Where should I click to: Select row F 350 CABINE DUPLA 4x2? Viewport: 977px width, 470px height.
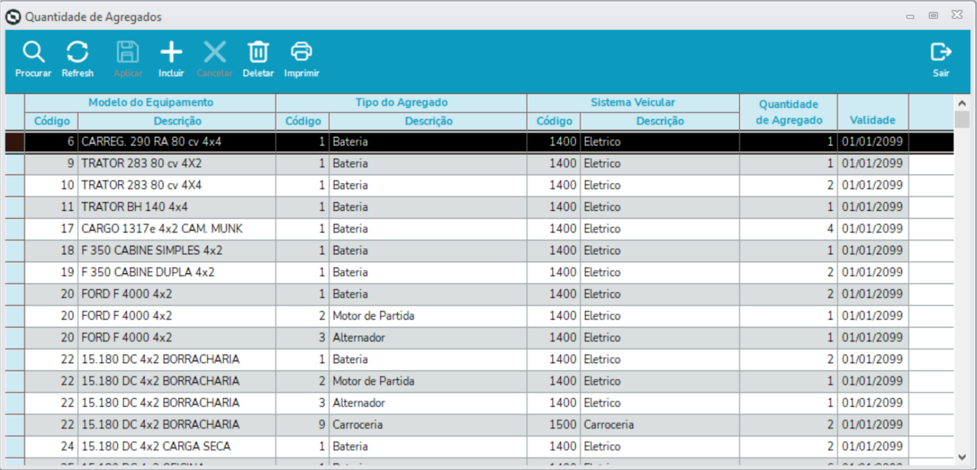(479, 272)
